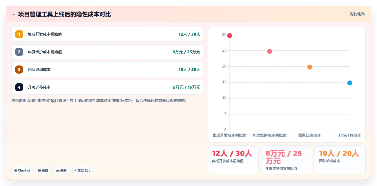The image size is (377, 186).
Task: Click the y-axis tick label 0
Action: click(x=225, y=130)
